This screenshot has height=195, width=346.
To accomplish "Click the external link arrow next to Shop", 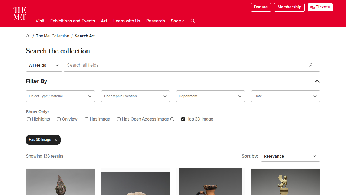I will coord(183,21).
